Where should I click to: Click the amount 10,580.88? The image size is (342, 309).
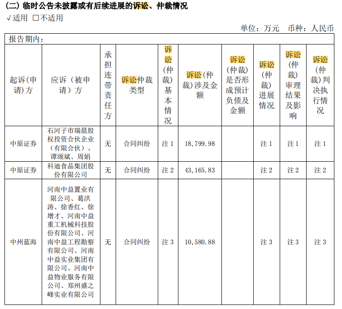tap(200, 242)
